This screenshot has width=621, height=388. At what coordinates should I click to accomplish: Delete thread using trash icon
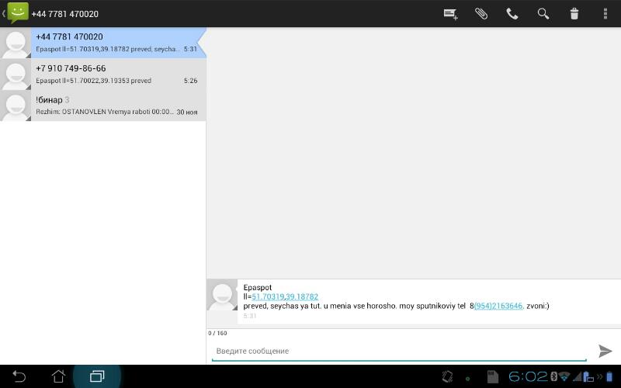pos(574,14)
